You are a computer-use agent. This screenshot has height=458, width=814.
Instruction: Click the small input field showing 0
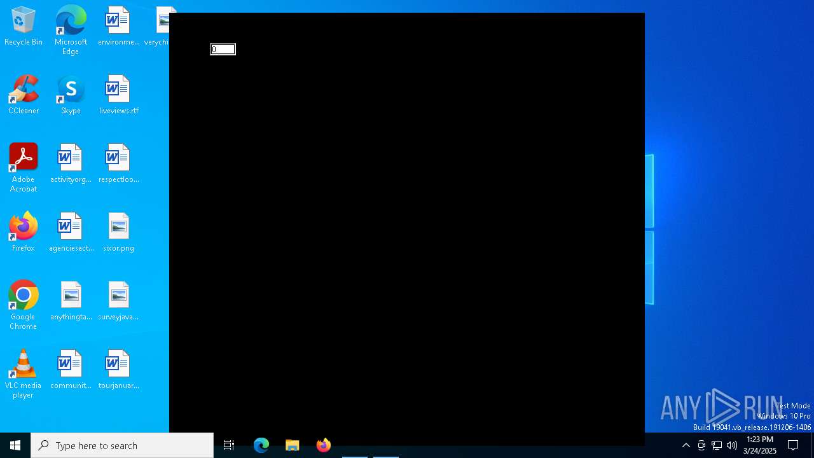[223, 50]
